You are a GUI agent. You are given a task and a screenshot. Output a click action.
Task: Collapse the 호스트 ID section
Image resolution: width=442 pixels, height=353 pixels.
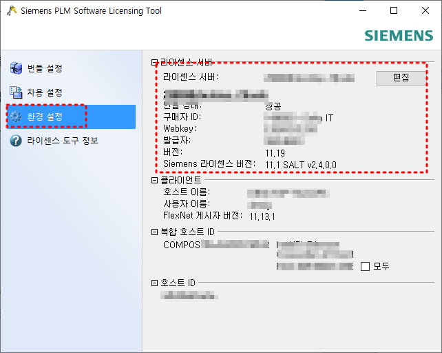154,283
